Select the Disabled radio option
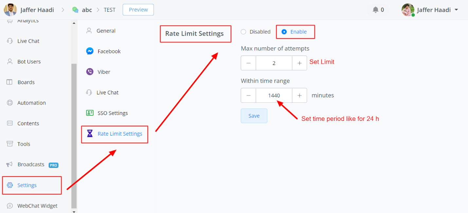The width and height of the screenshot is (468, 213). coord(243,32)
